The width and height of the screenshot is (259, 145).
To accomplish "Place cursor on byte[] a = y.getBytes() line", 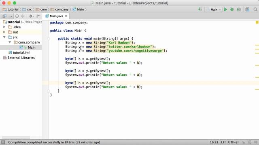I will [88, 71].
